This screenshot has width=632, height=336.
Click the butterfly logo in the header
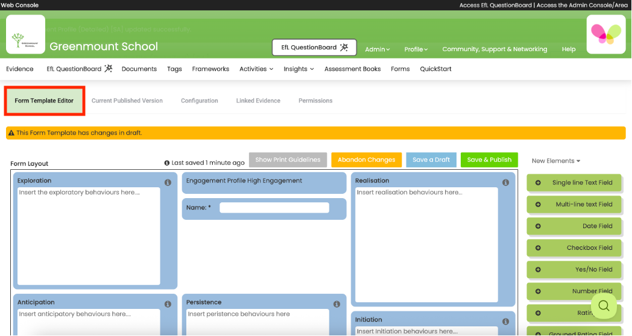coord(606,34)
